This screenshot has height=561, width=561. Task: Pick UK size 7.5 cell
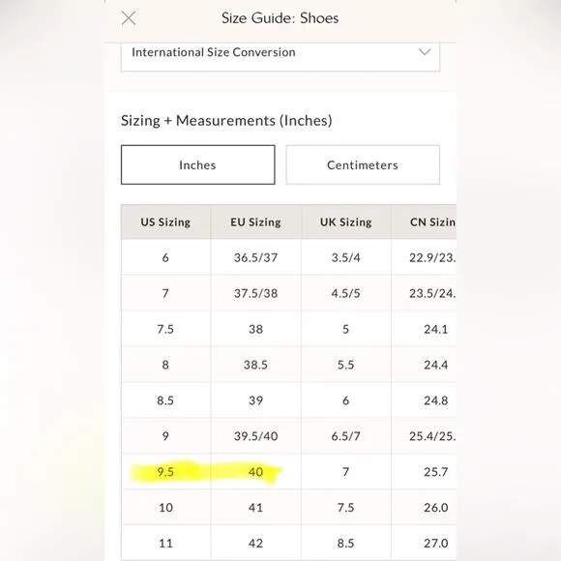click(346, 508)
